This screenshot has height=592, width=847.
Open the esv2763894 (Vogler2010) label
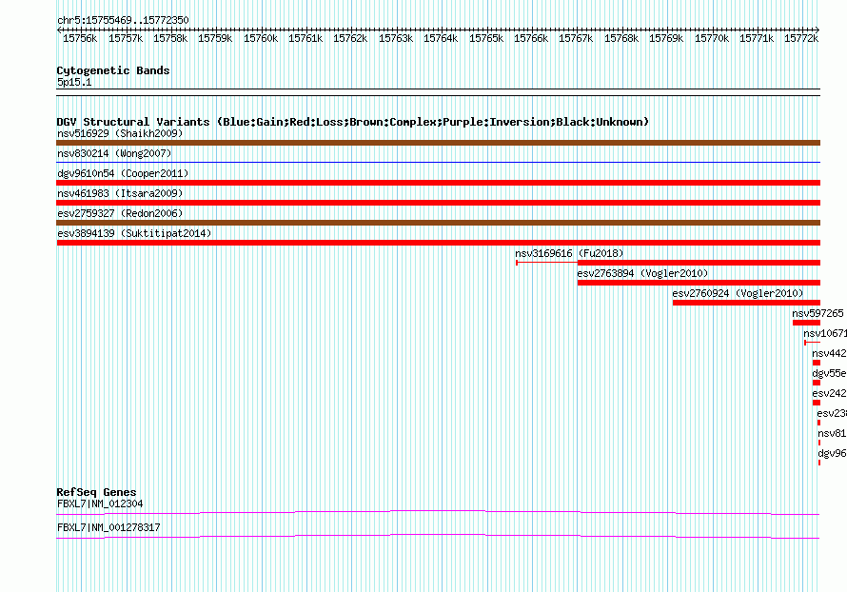click(642, 273)
